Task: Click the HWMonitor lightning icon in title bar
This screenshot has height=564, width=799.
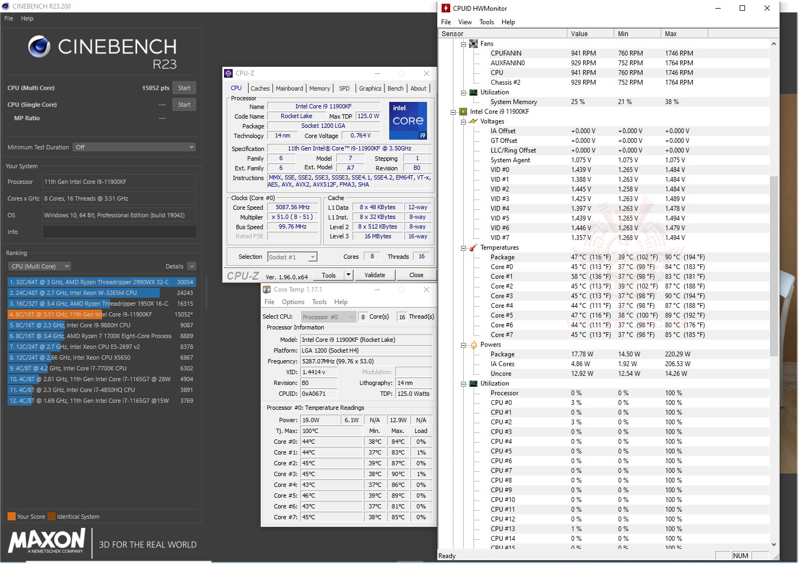Action: (445, 8)
